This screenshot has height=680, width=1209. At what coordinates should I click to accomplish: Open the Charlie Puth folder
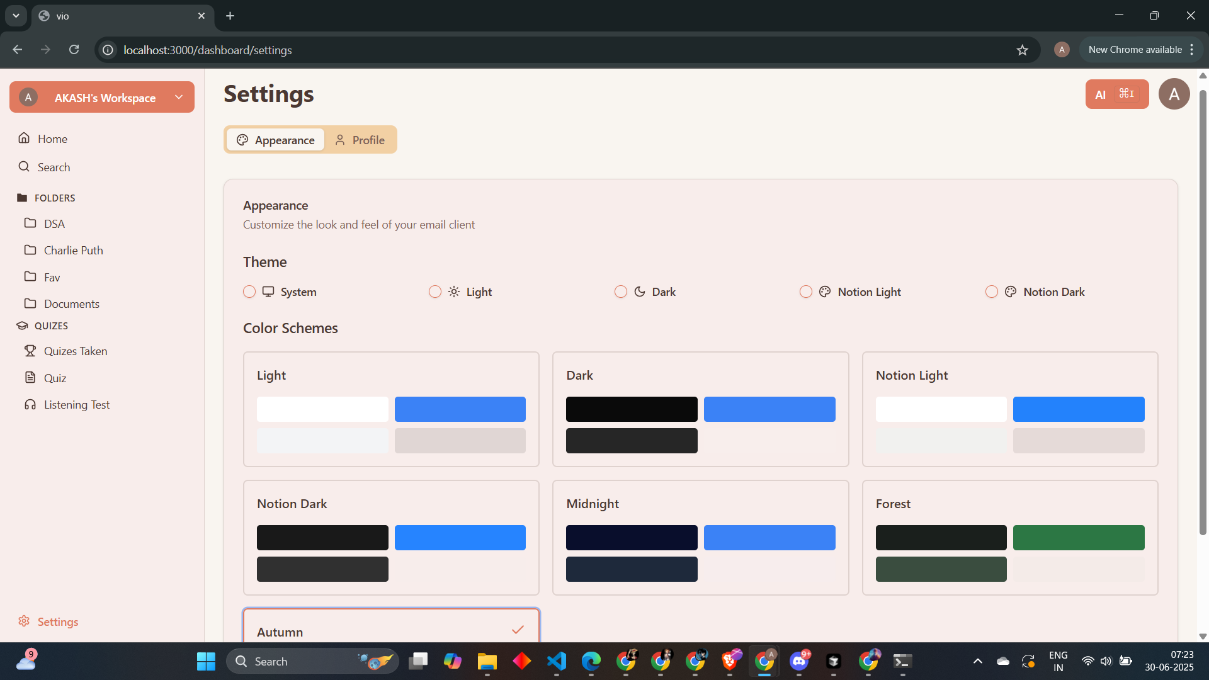pyautogui.click(x=73, y=250)
